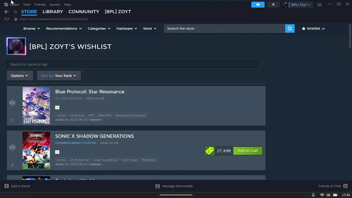Switch to the [BPL] ZOYT tab
The image size is (352, 198).
tap(118, 12)
